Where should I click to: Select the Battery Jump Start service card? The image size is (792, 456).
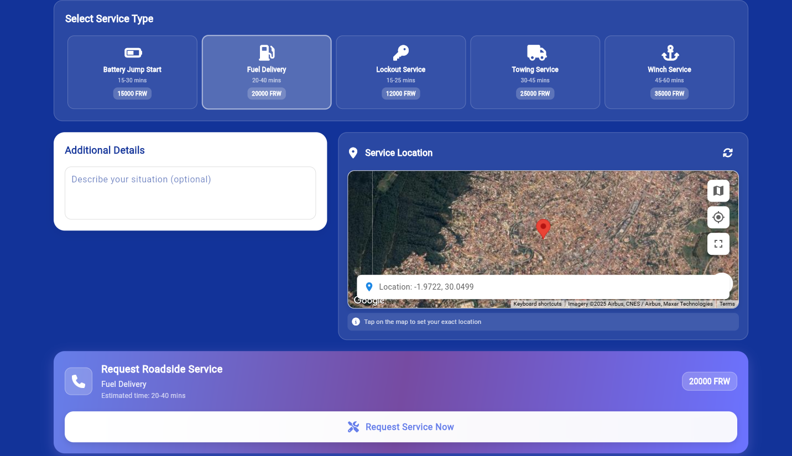click(x=132, y=72)
